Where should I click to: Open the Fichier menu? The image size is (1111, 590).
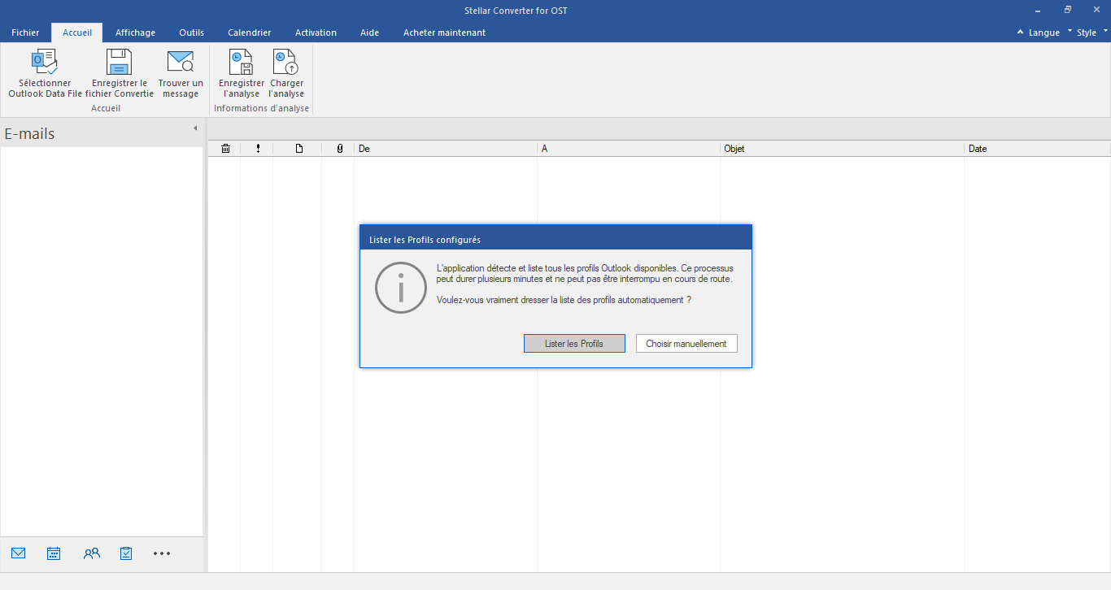pyautogui.click(x=25, y=33)
